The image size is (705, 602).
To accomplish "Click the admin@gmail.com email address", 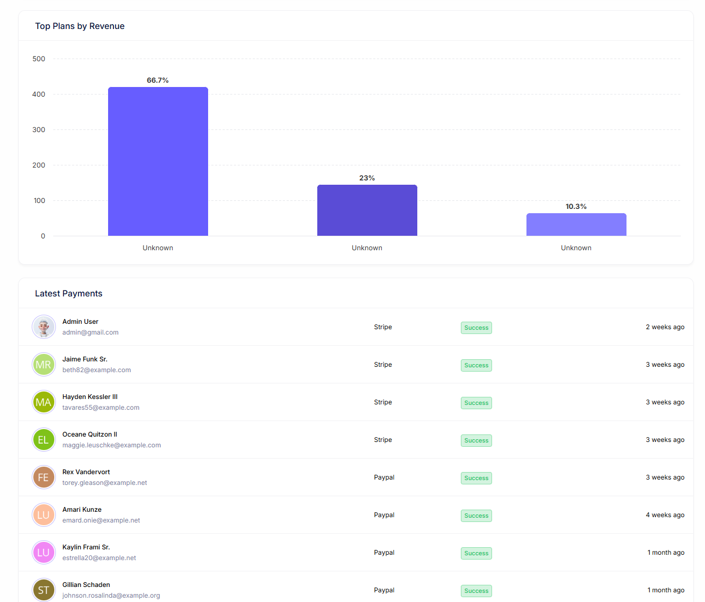I will [x=90, y=332].
